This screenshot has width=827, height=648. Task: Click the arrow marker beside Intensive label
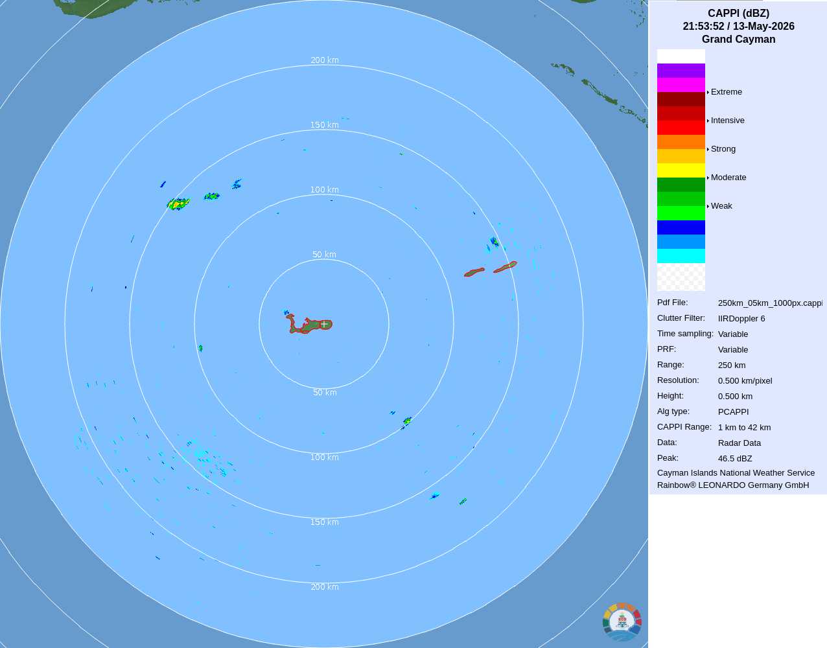708,121
